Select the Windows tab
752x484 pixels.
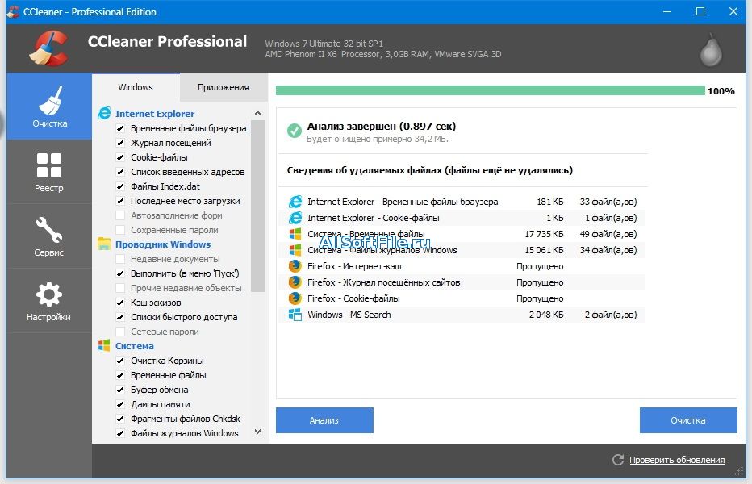point(135,87)
